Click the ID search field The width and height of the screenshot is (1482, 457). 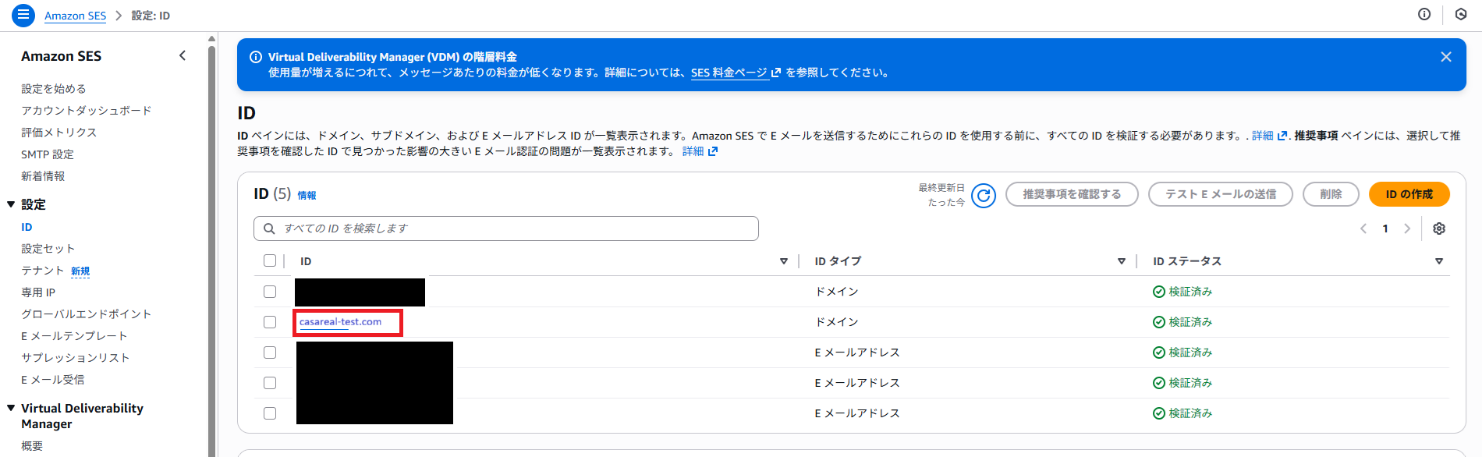[x=505, y=228]
